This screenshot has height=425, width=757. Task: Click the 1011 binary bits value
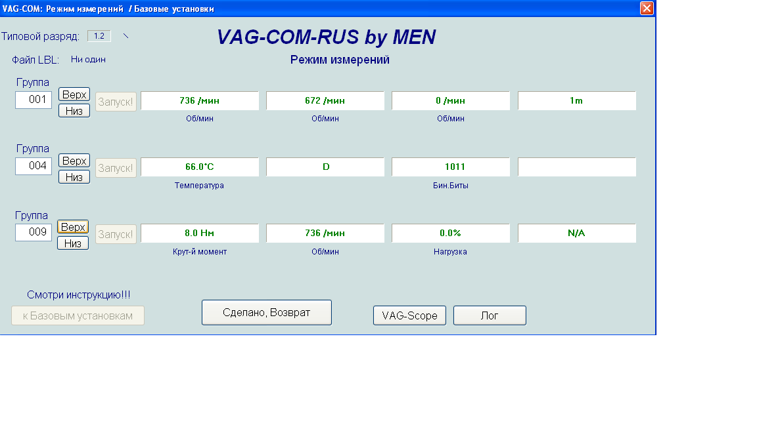[x=451, y=167]
